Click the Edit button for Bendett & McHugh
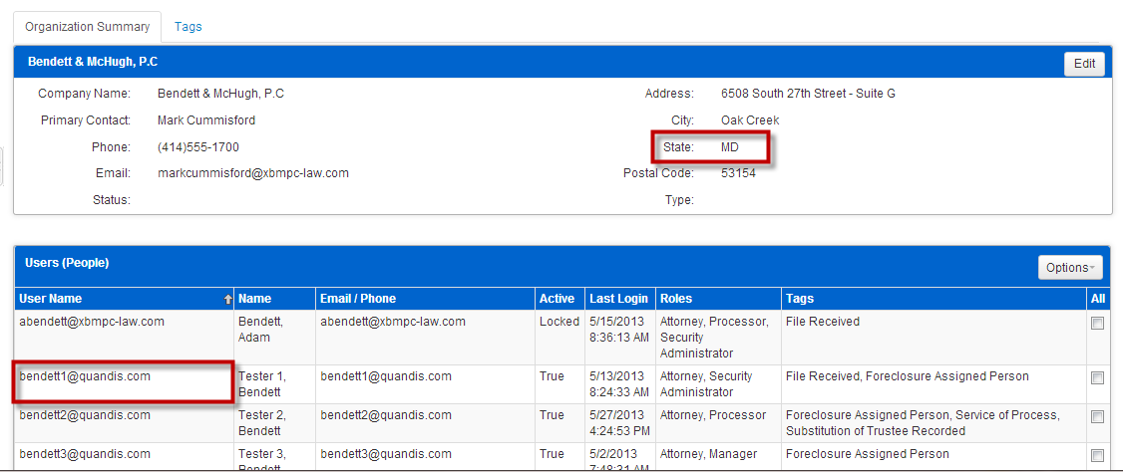This screenshot has width=1123, height=472. (1084, 63)
